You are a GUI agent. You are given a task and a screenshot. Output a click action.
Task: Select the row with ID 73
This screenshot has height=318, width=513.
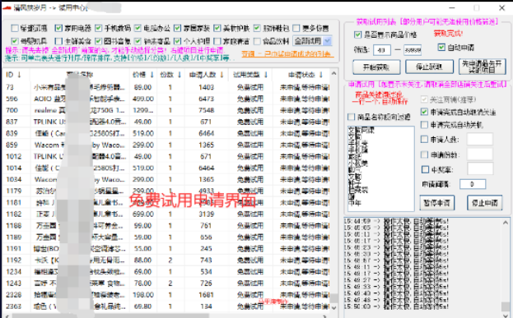click(x=166, y=87)
